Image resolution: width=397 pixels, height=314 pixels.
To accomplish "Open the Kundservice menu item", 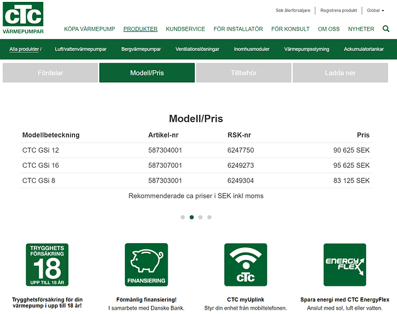I will coord(185,29).
